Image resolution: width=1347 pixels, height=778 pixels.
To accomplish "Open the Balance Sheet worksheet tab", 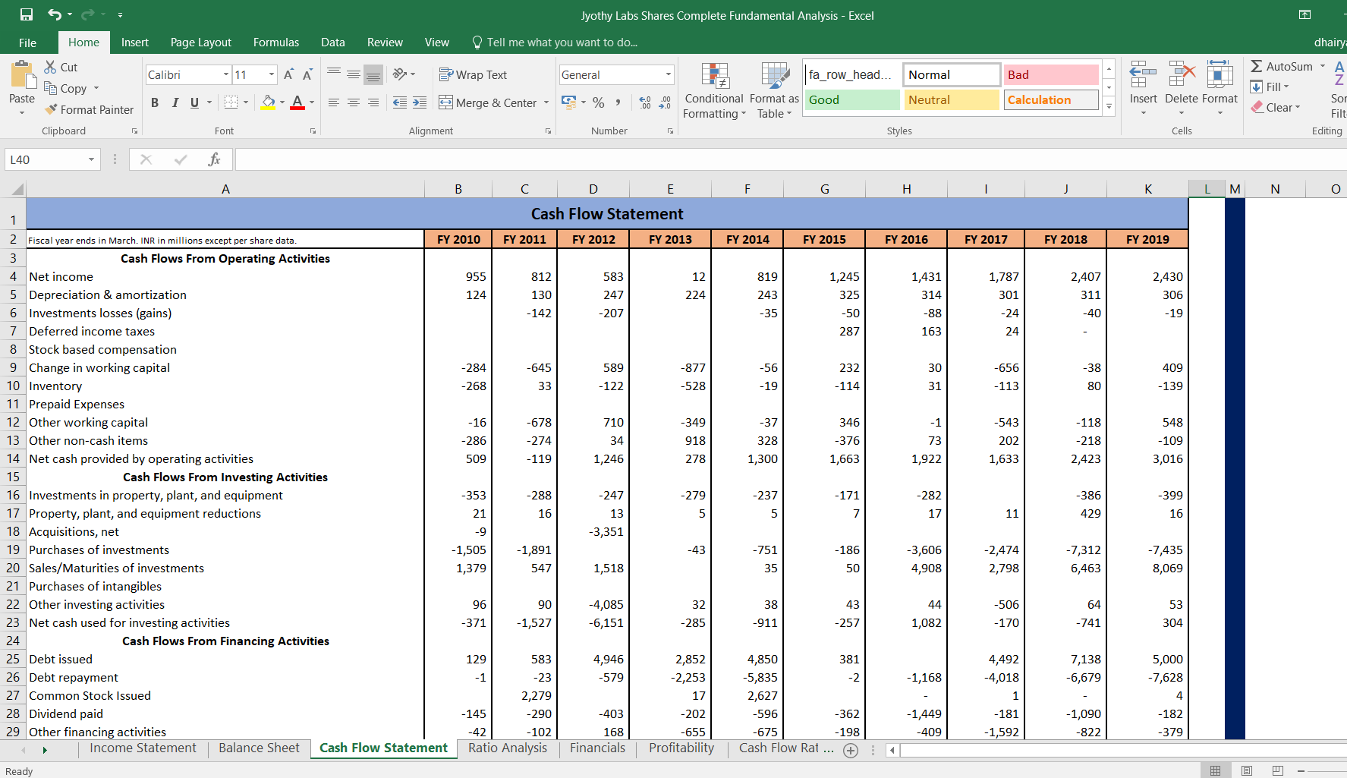I will coord(259,748).
